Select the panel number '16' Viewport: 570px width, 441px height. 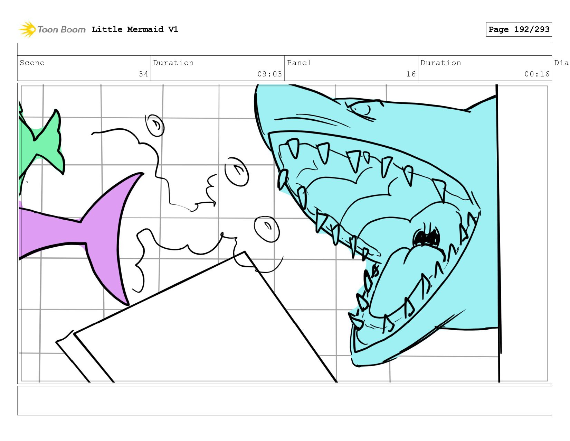pos(411,74)
